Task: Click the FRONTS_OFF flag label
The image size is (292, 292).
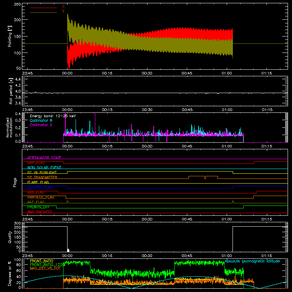Action: tap(38, 207)
